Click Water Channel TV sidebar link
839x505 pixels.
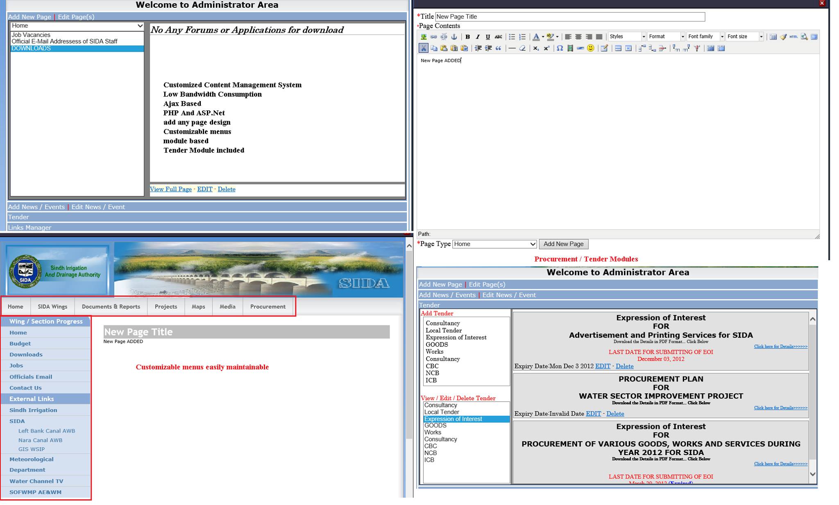[x=36, y=481]
